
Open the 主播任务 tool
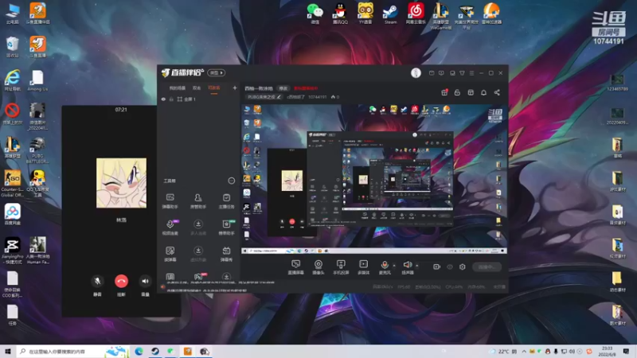(x=226, y=201)
